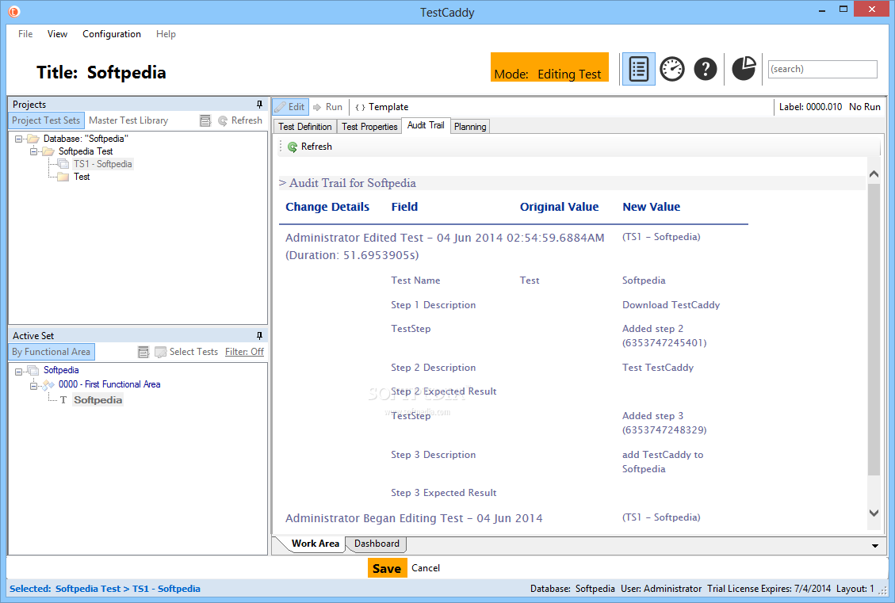Click the audit trail scrollbar down arrow

[874, 513]
